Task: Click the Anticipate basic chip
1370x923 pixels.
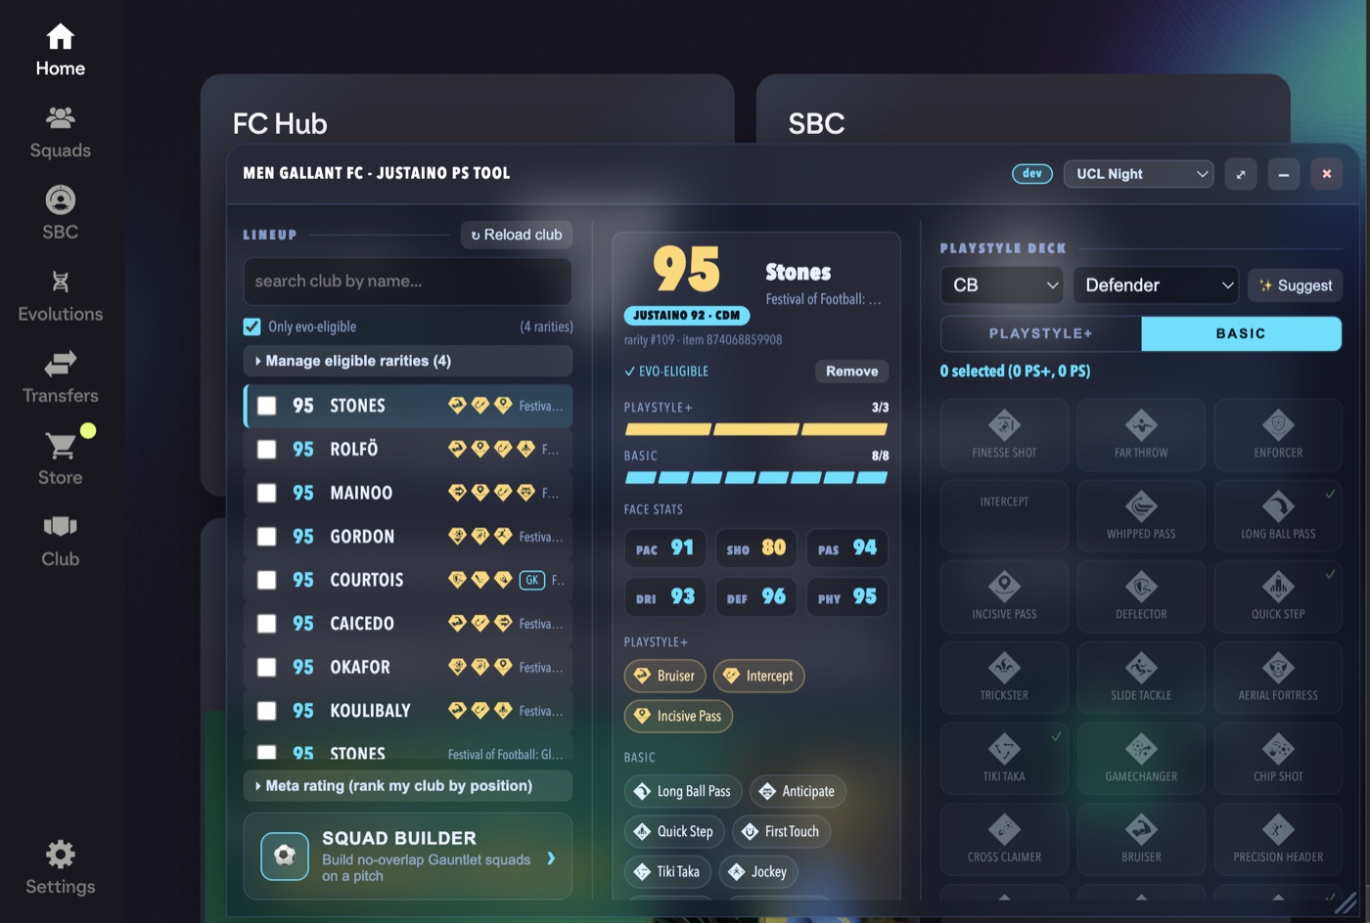Action: point(798,792)
